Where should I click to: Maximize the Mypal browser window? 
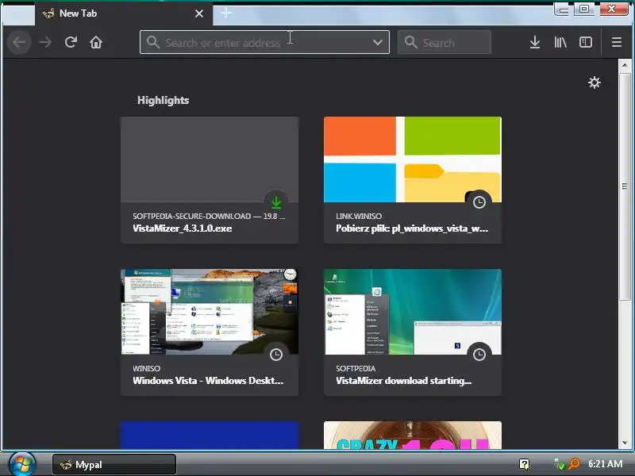click(584, 9)
